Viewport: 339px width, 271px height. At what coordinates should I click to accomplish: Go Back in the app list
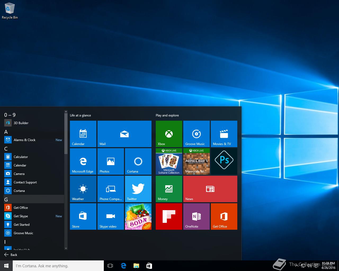coord(11,255)
